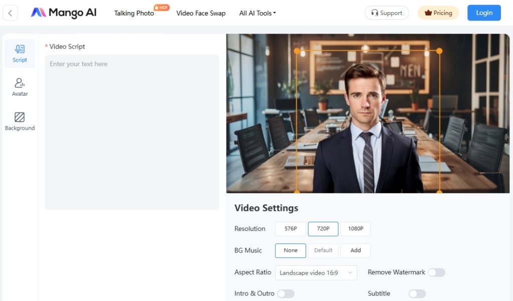Image resolution: width=513 pixels, height=301 pixels.
Task: Choose the 576P resolution
Action: pyautogui.click(x=291, y=229)
